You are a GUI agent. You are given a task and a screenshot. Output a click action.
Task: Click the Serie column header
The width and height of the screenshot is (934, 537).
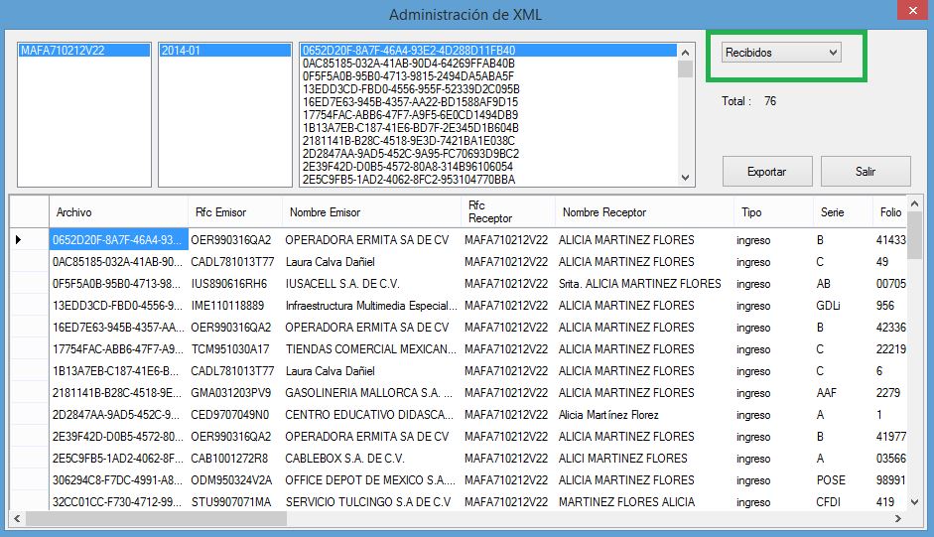point(843,212)
